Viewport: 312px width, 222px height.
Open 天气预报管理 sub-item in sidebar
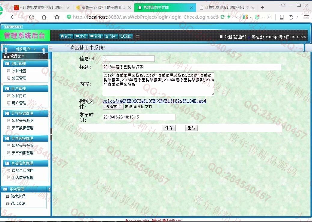pos(23,153)
